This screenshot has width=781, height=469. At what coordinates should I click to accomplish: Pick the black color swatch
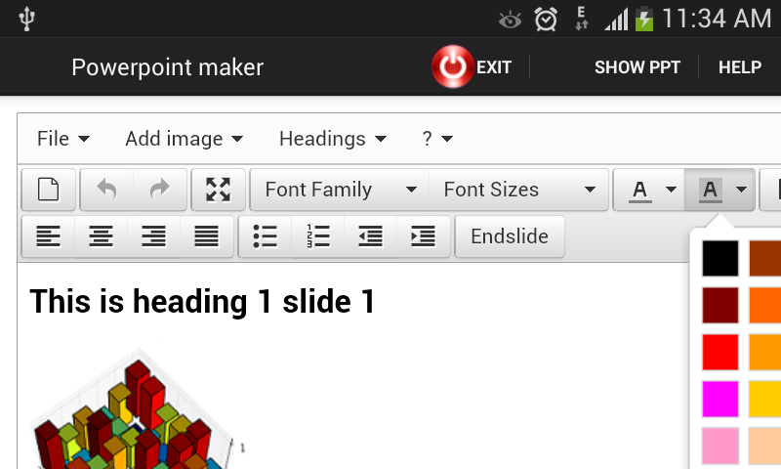[720, 258]
